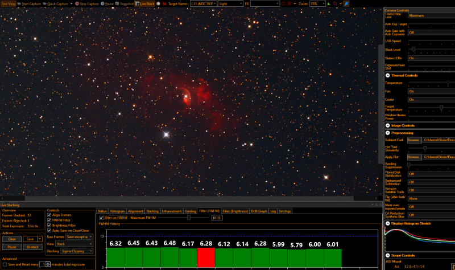The height and width of the screenshot is (270, 455).
Task: Toggle the Align Frames checkbox
Action: pyautogui.click(x=49, y=215)
